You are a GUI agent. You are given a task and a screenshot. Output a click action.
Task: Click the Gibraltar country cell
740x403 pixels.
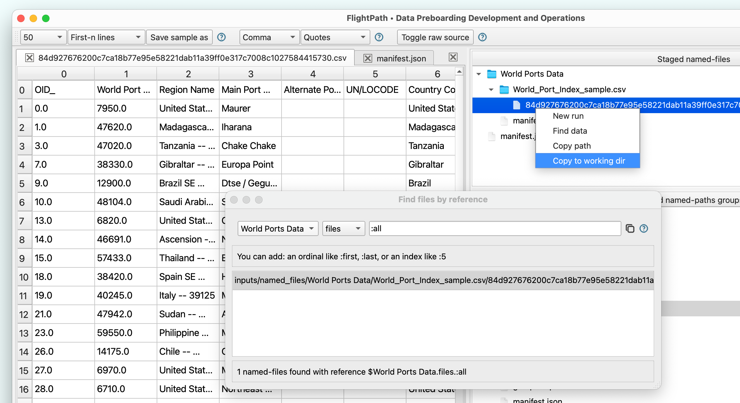pyautogui.click(x=431, y=165)
